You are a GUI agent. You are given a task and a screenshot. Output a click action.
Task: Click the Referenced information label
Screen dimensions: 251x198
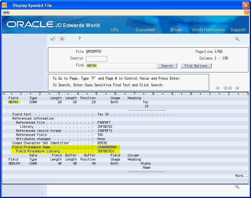33,118
